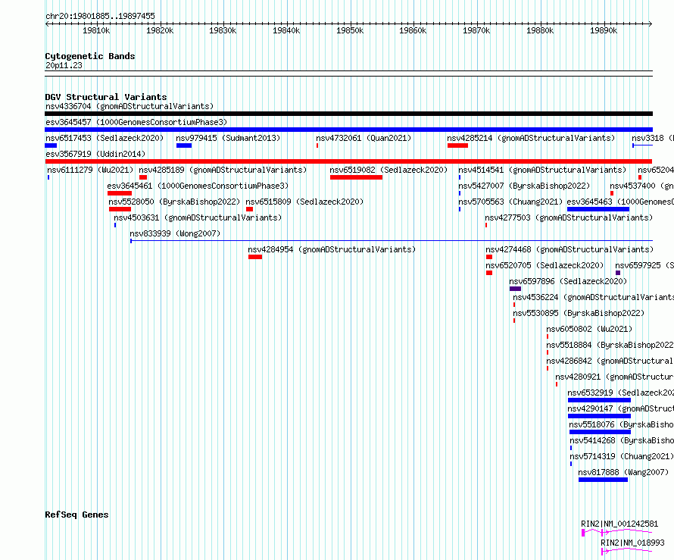The width and height of the screenshot is (674, 560).
Task: Open nsv6597896 (Sedlazeck2020) label
Action: (x=568, y=281)
